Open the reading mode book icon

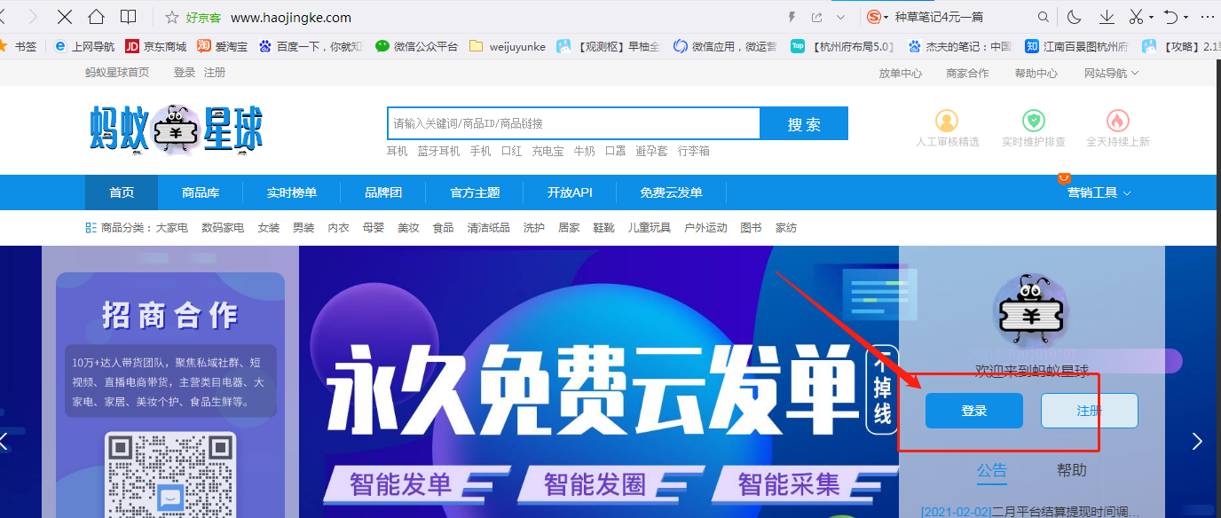click(129, 17)
